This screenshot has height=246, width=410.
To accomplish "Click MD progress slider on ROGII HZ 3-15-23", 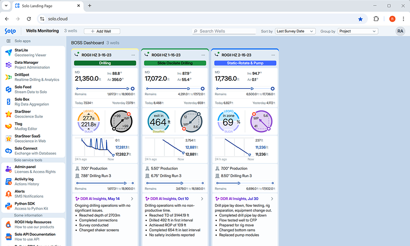I will (105, 89).
